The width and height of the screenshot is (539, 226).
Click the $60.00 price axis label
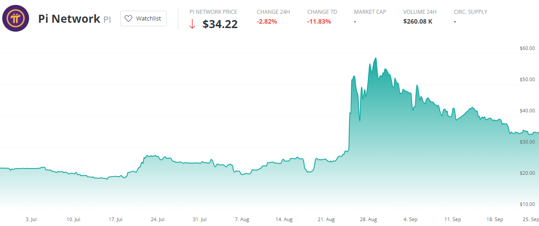pos(527,48)
